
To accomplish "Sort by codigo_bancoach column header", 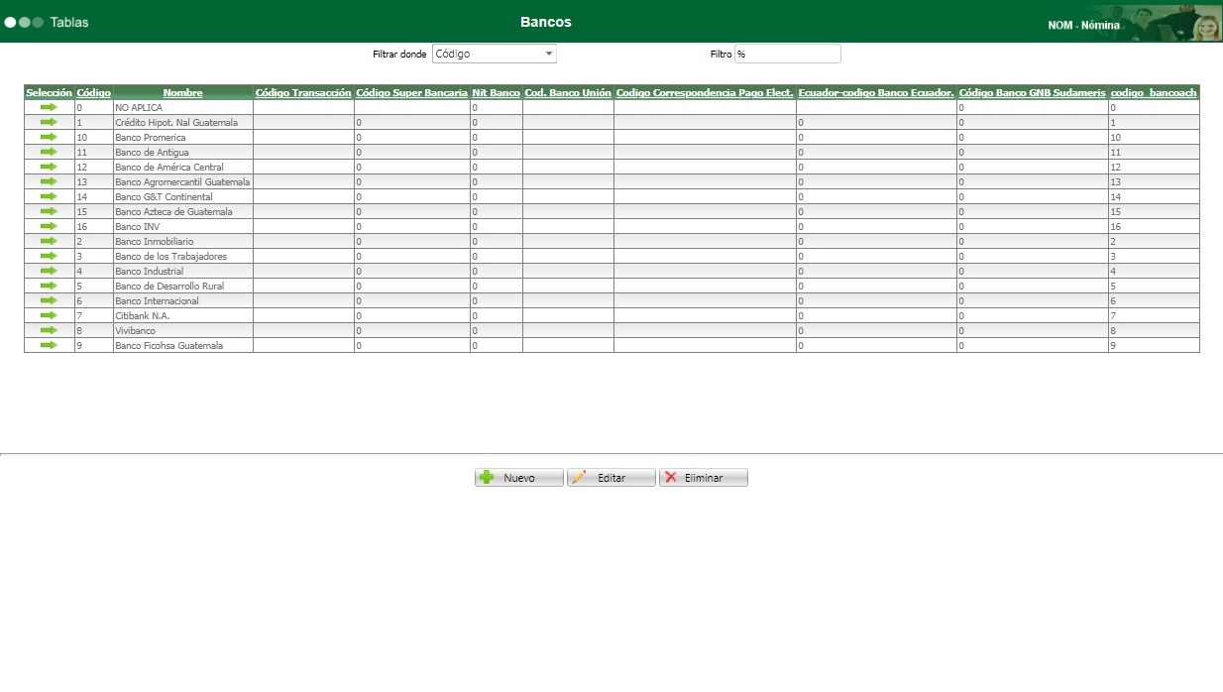I will tap(1154, 92).
